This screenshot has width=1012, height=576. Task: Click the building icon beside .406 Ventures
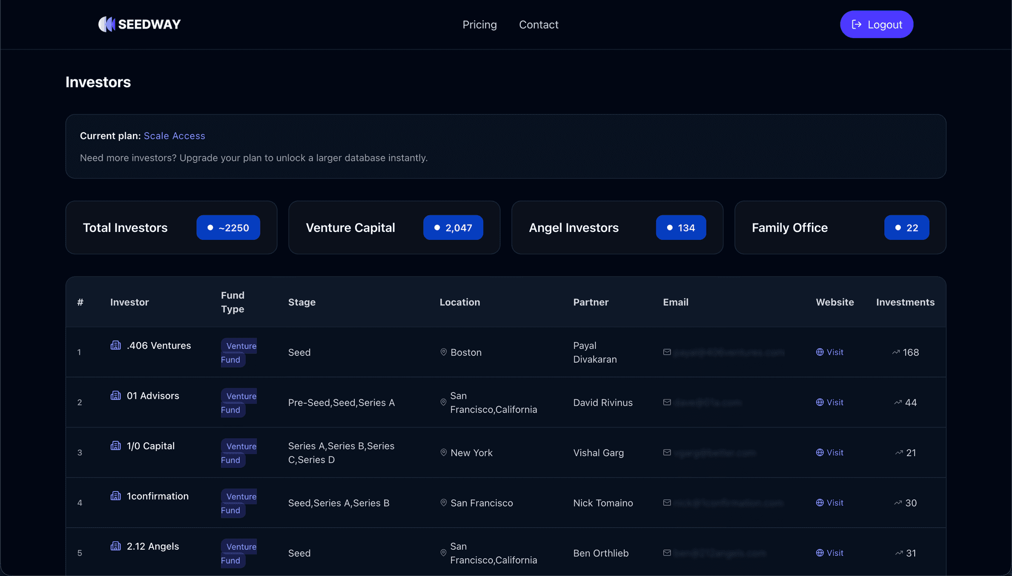click(x=116, y=346)
